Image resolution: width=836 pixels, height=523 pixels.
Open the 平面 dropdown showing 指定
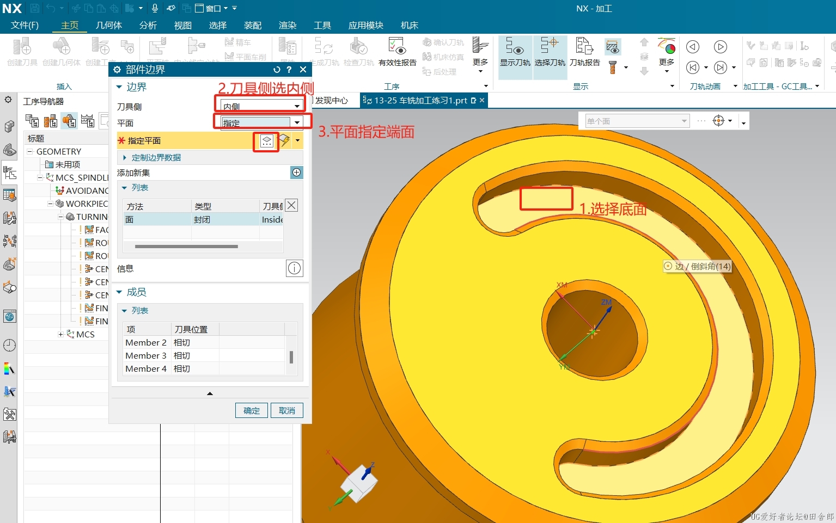pyautogui.click(x=261, y=122)
